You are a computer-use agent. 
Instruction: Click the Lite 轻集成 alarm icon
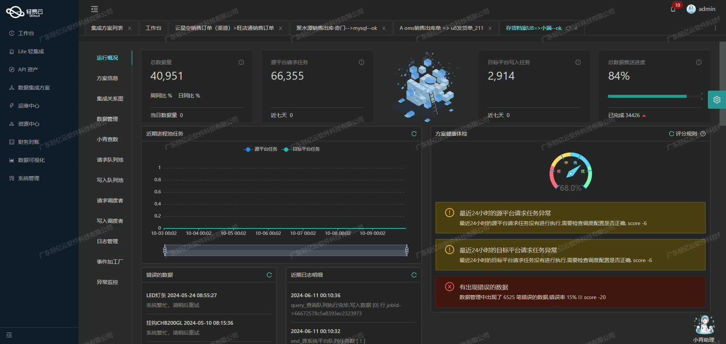click(12, 51)
